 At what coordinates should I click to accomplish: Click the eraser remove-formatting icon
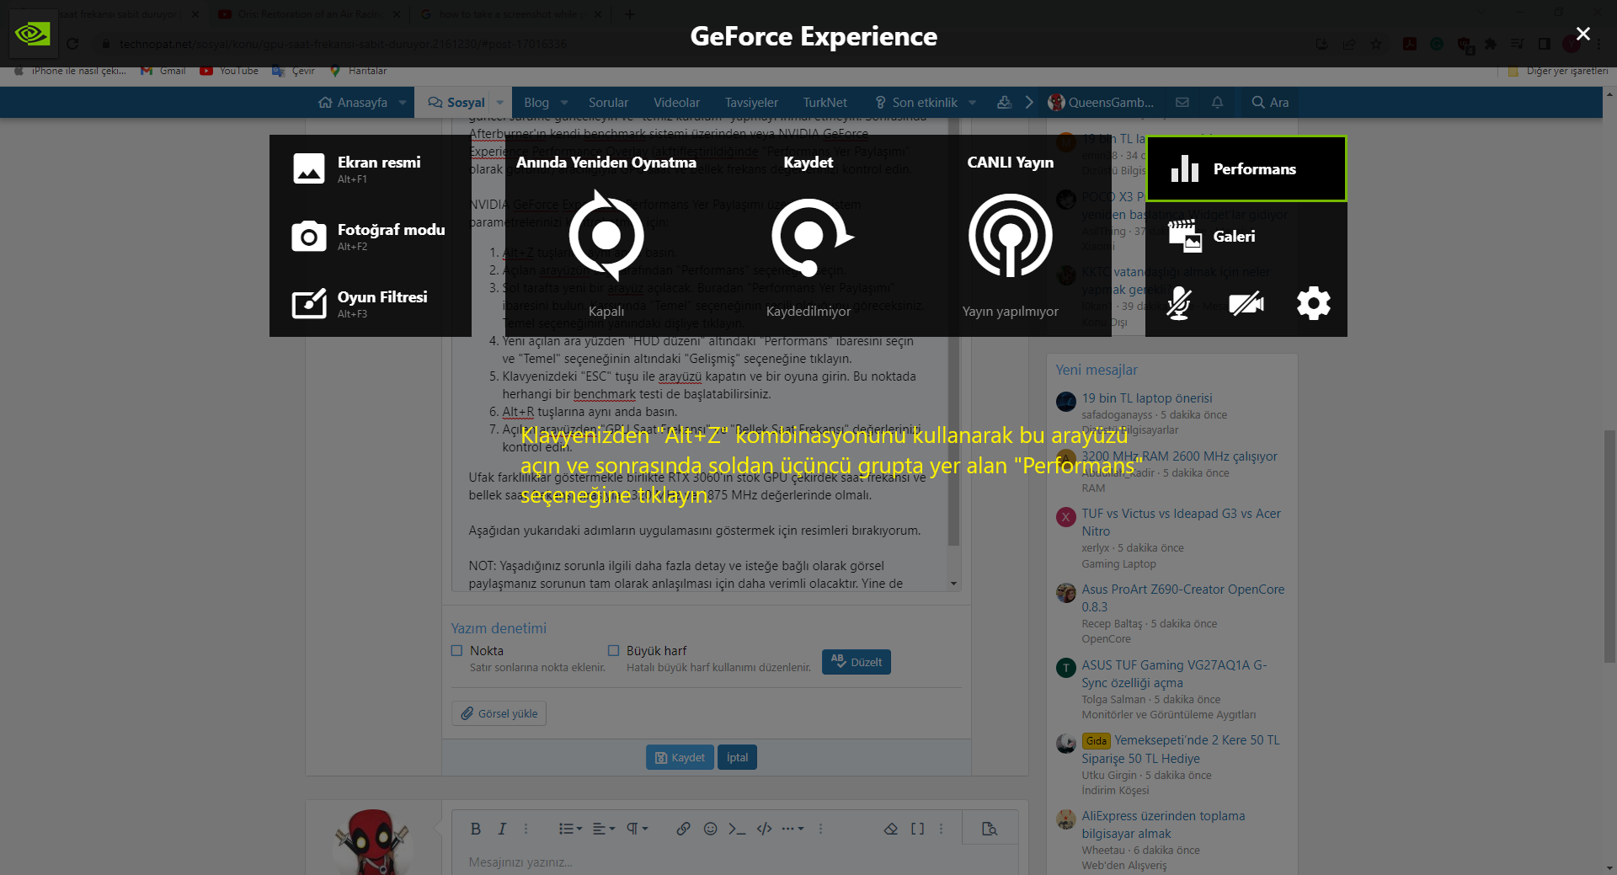click(891, 829)
